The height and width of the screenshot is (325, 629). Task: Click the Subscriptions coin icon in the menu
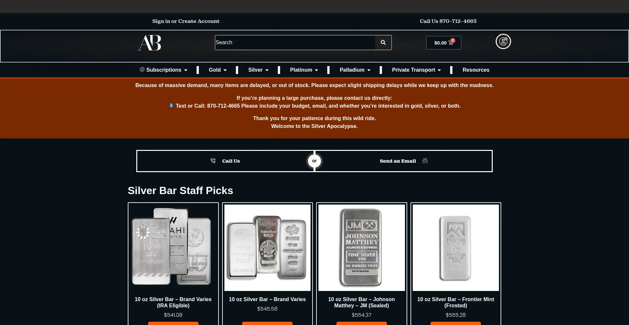pos(142,69)
